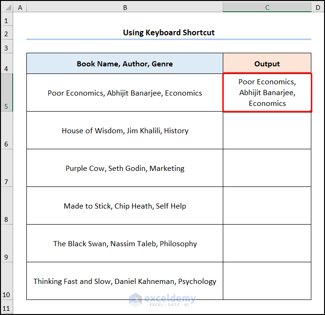Image resolution: width=325 pixels, height=315 pixels.
Task: Select the 'Output' header cell
Action: [x=267, y=64]
